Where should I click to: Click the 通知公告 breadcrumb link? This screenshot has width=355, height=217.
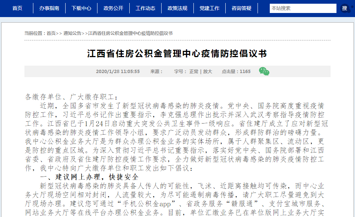[72, 33]
